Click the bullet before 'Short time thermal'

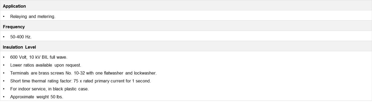pyautogui.click(x=4, y=81)
